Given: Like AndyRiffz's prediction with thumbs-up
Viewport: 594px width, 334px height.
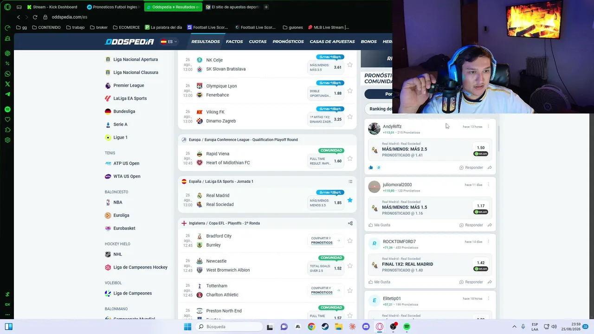Looking at the screenshot, I should pos(371,167).
